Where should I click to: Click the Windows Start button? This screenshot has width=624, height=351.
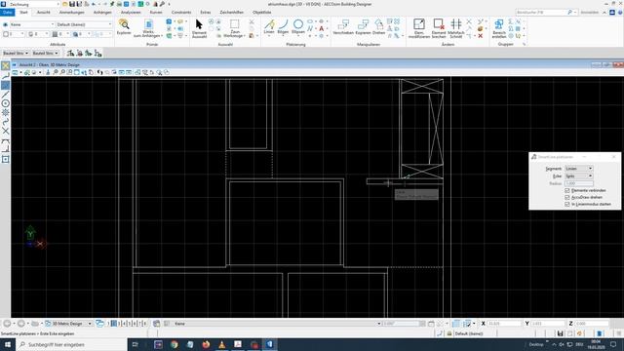[x=8, y=344]
